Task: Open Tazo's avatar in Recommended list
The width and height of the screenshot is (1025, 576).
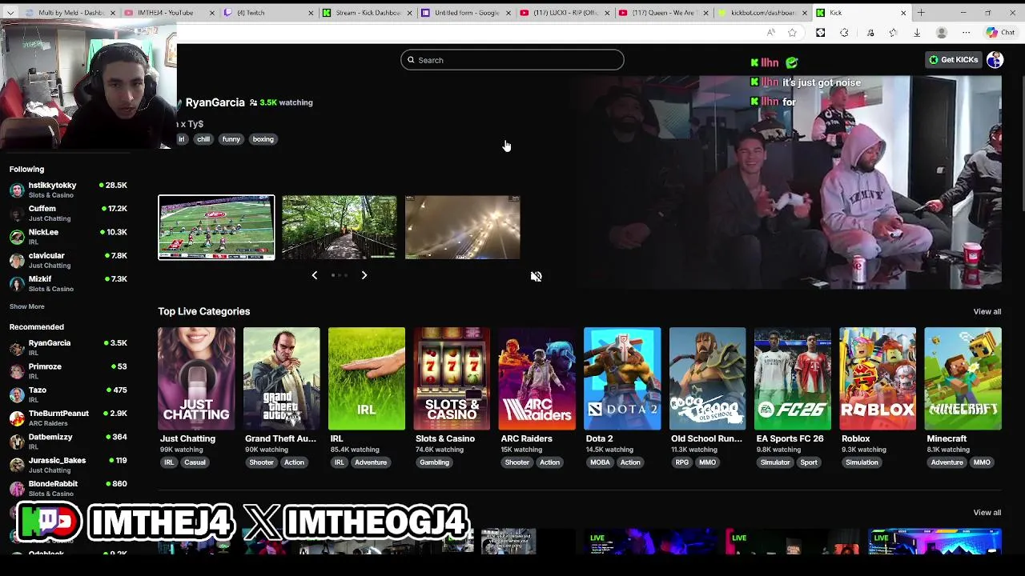Action: click(17, 394)
